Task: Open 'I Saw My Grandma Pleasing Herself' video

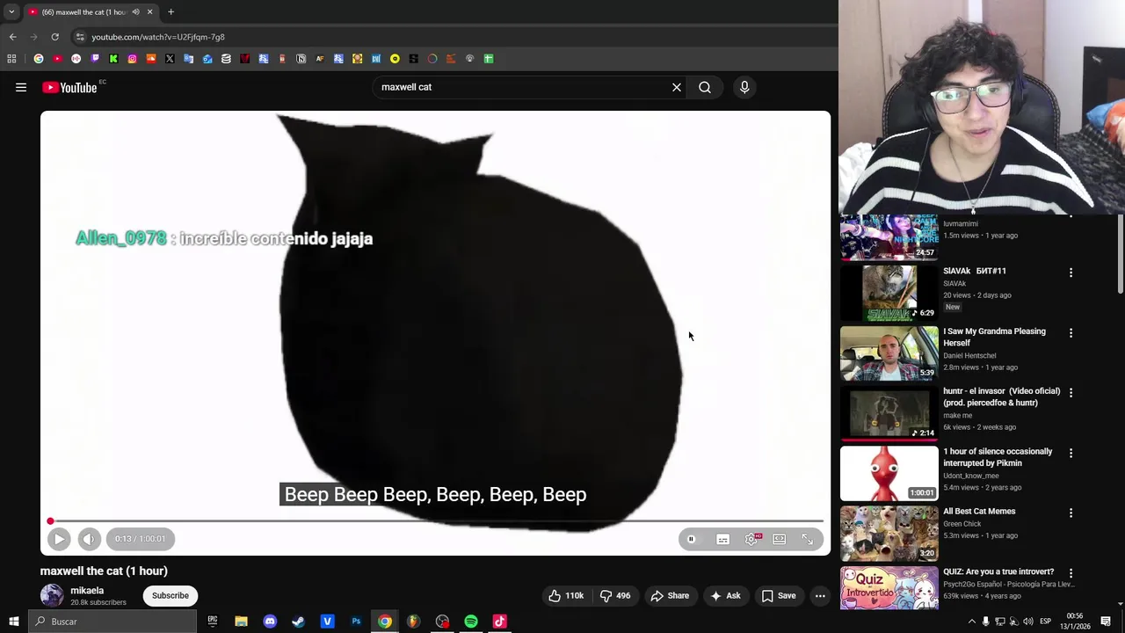Action: [994, 337]
